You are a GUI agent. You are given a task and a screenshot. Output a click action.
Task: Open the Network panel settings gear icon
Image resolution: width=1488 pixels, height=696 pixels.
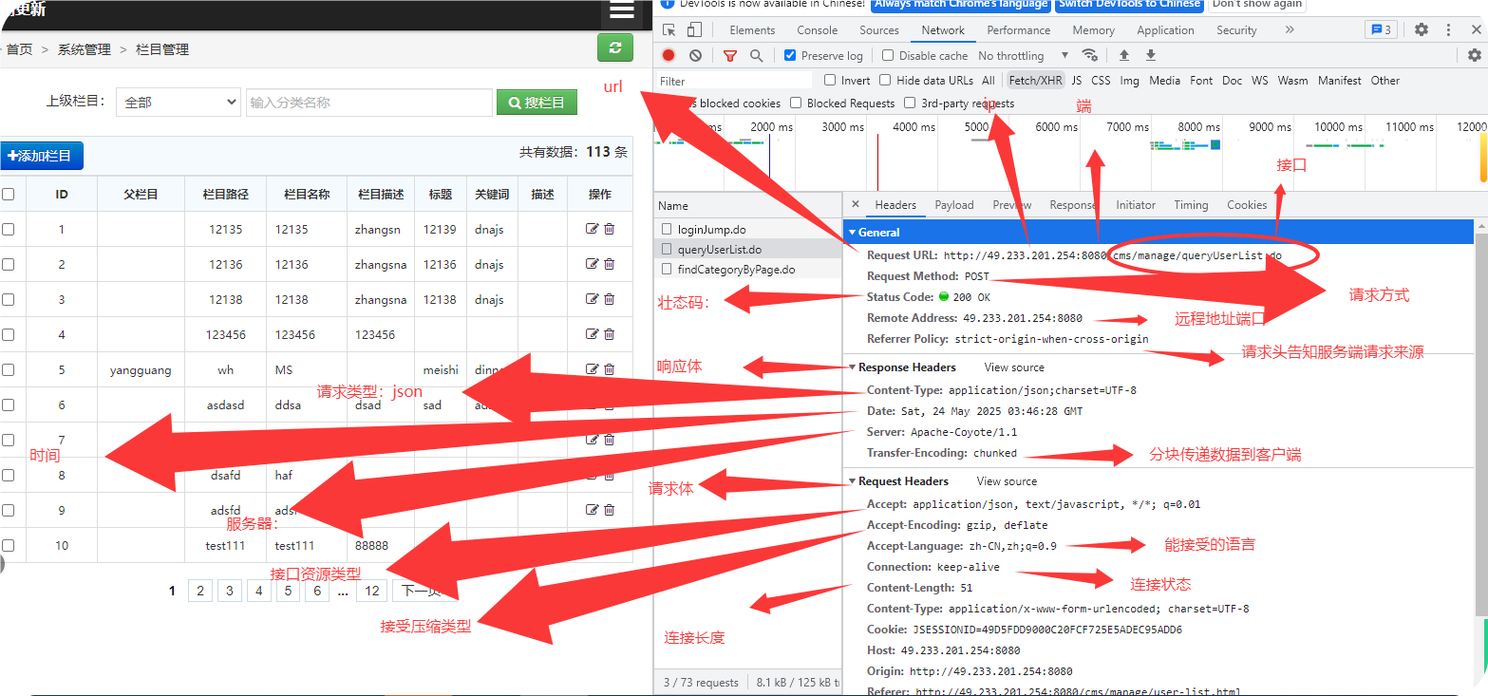click(1475, 55)
